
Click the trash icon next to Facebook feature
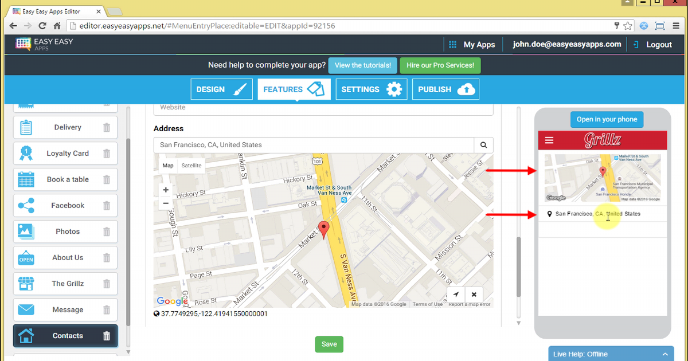(107, 205)
